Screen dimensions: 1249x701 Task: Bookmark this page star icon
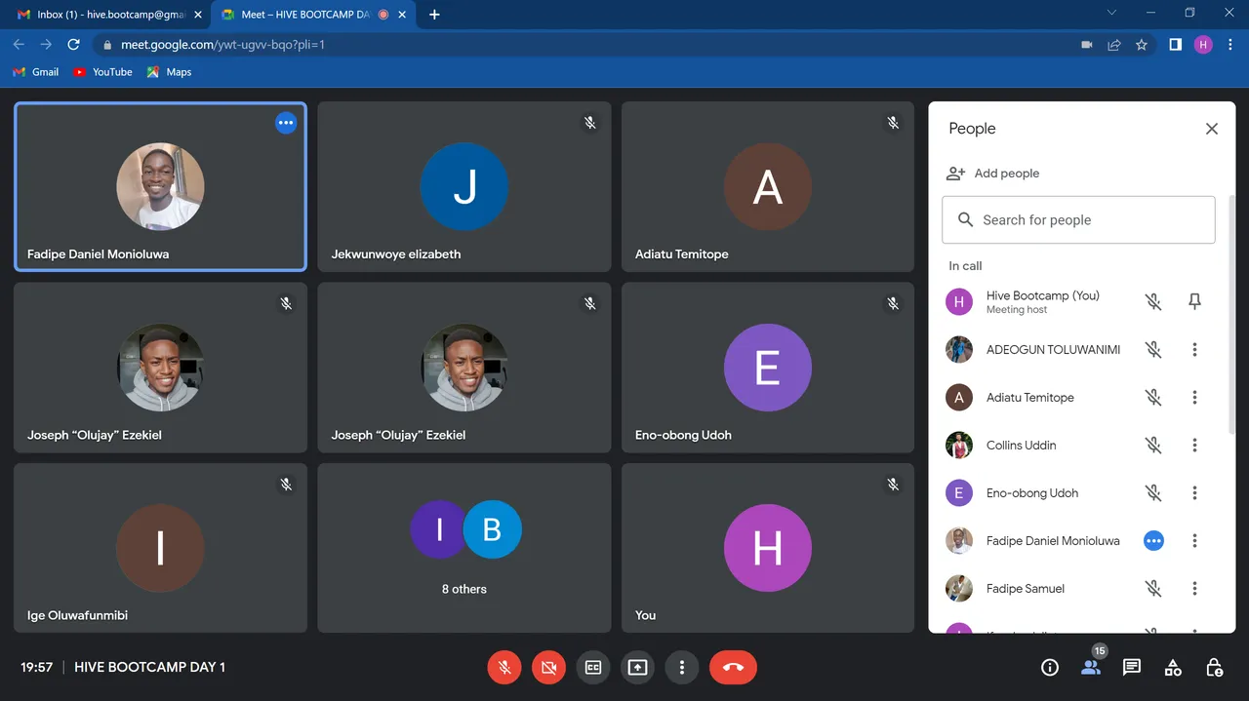coord(1142,45)
